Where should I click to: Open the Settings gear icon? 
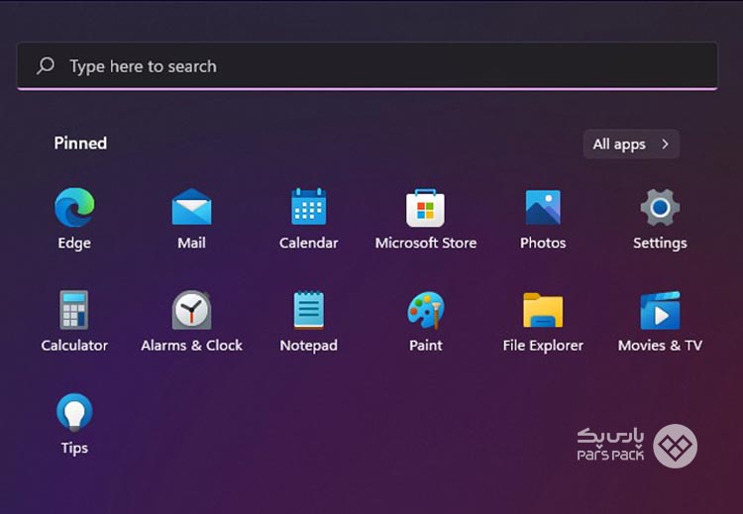click(660, 208)
